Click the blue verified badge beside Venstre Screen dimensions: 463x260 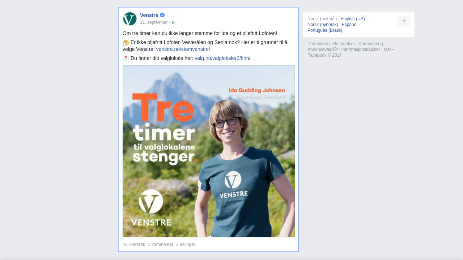pyautogui.click(x=162, y=15)
